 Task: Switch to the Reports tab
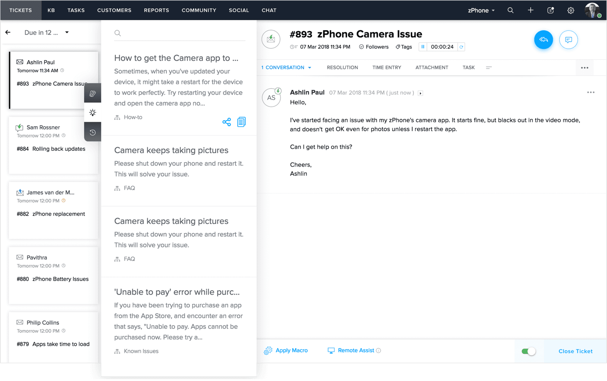click(156, 10)
